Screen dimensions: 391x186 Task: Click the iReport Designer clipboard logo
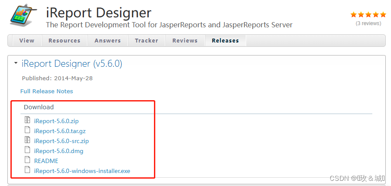click(x=23, y=16)
